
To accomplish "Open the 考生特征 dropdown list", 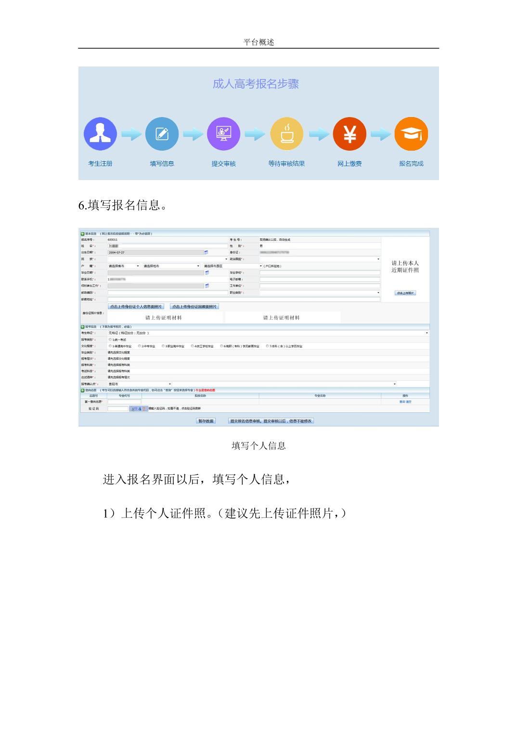I will (x=427, y=333).
